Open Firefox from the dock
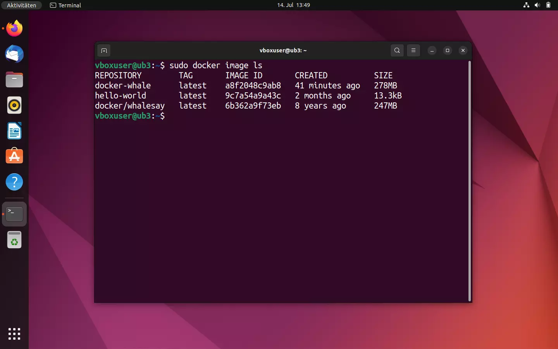The image size is (558, 349). [14, 28]
